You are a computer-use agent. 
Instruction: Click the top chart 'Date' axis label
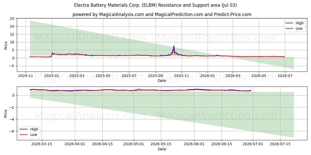pos(162,81)
